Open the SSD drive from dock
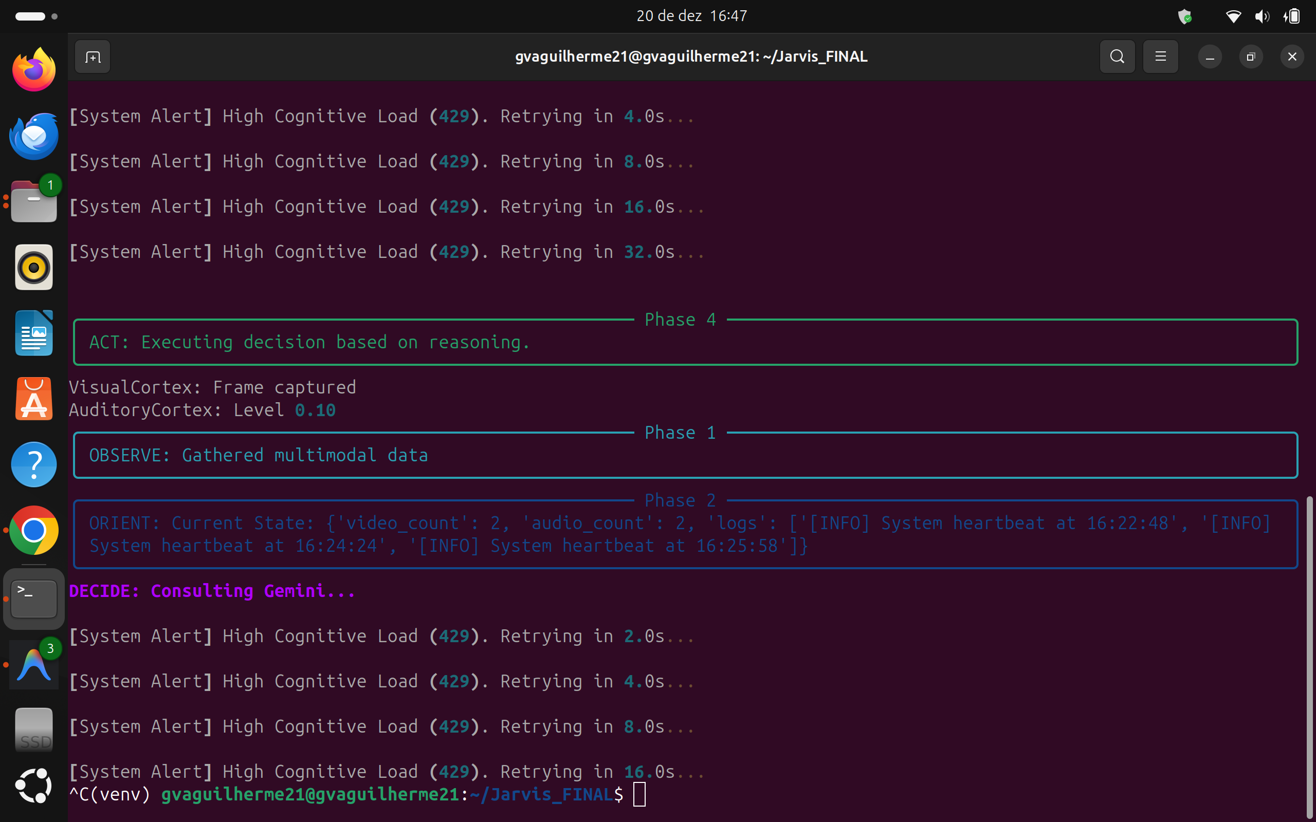Screen dimensions: 1316x822 pyautogui.click(x=34, y=730)
